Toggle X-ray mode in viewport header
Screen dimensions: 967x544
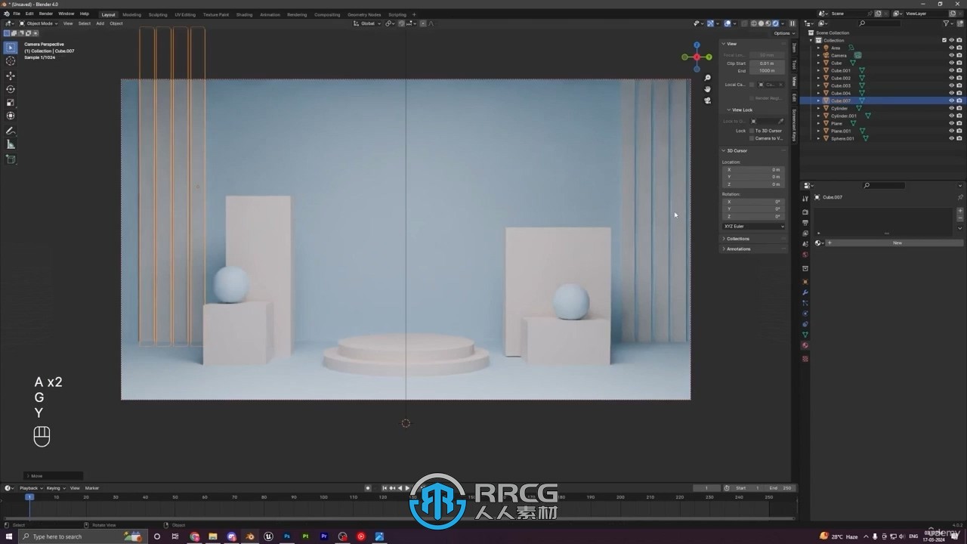(743, 23)
